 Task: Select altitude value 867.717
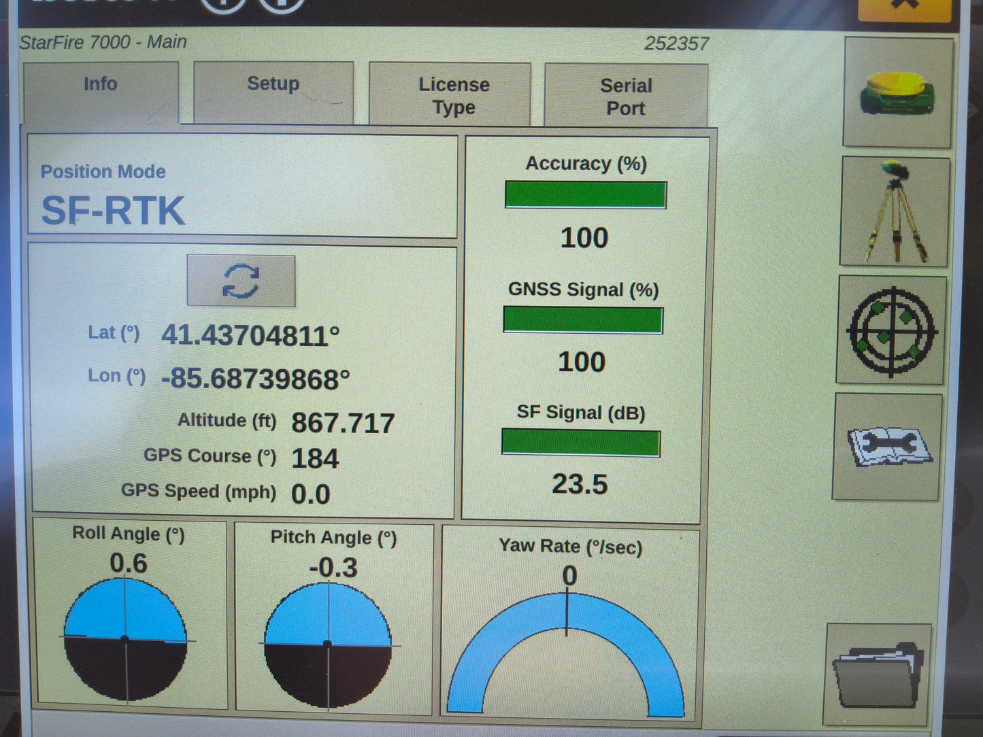tap(343, 423)
